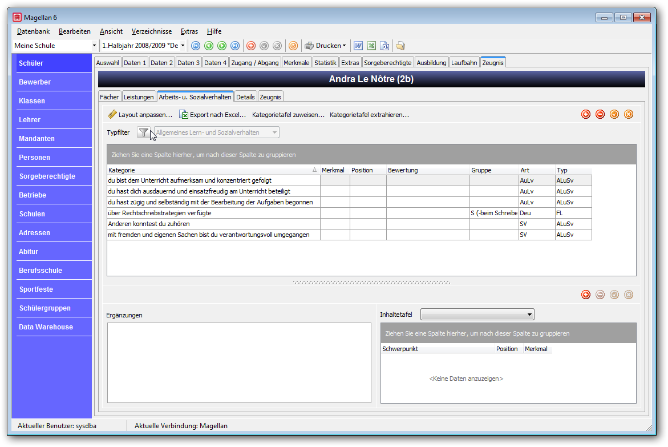This screenshot has height=447, width=668.
Task: Click the folder icon in the toolbar
Action: pyautogui.click(x=400, y=46)
